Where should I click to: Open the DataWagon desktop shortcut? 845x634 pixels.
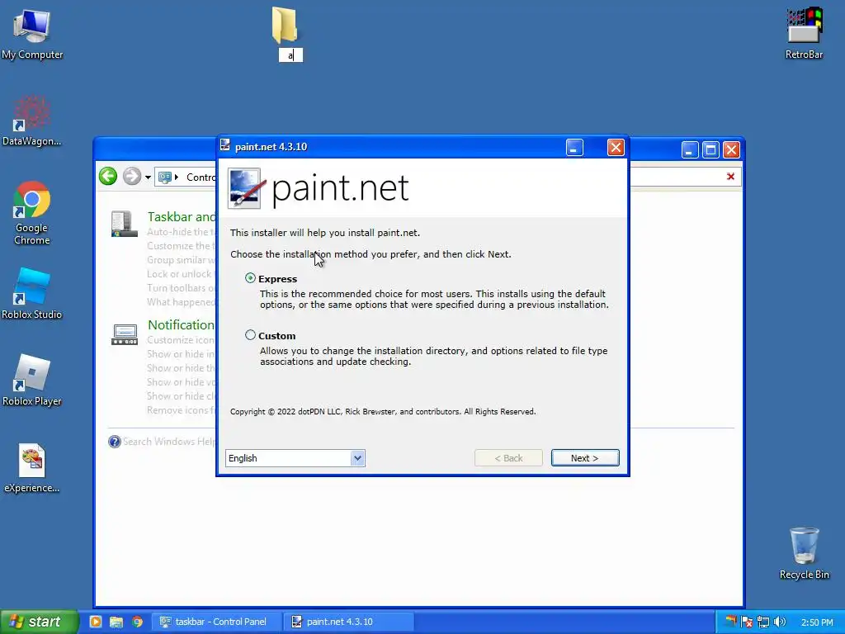(x=32, y=120)
